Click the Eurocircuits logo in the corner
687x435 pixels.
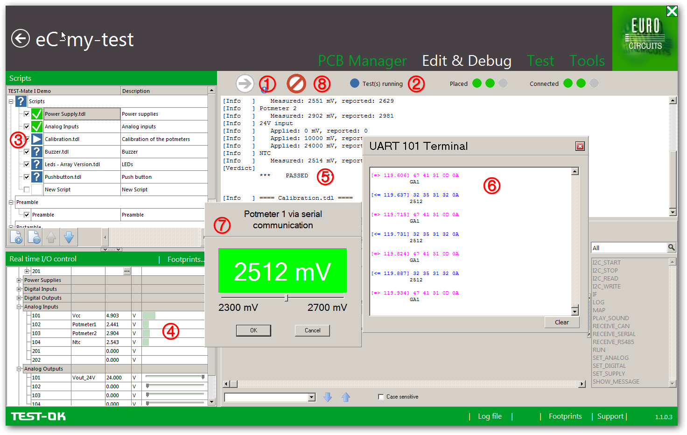645,38
